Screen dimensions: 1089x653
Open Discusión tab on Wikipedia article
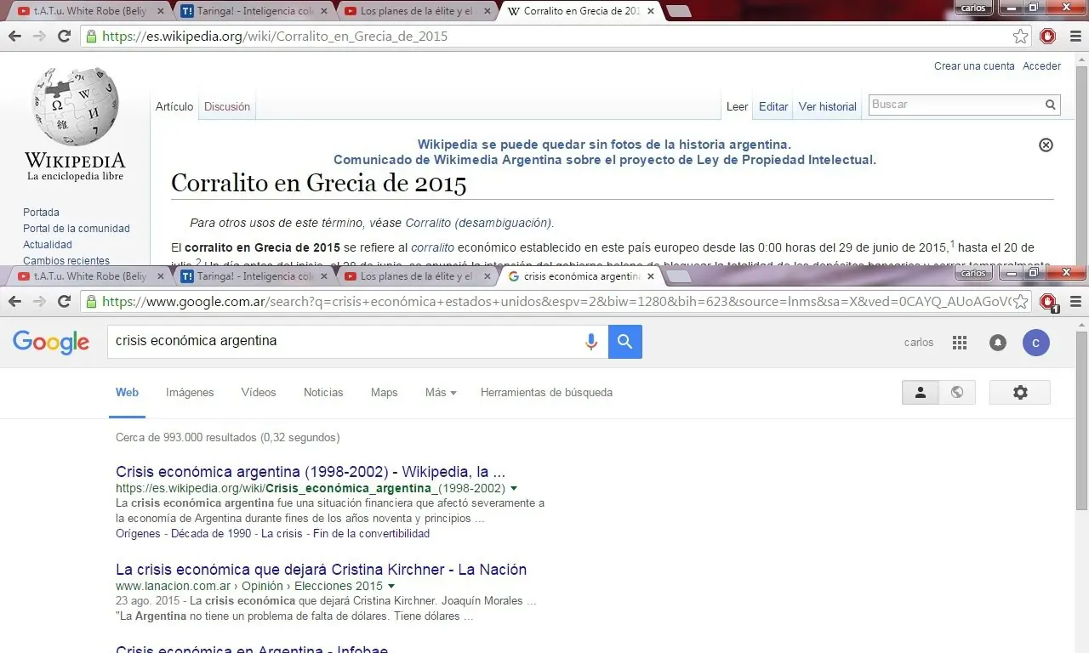coord(227,107)
